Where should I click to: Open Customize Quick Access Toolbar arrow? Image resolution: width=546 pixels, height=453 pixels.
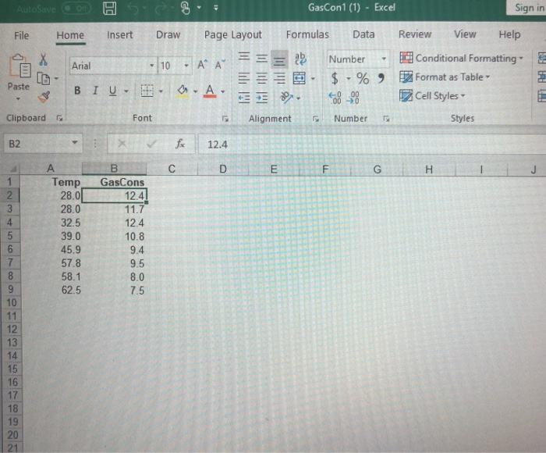click(x=216, y=8)
